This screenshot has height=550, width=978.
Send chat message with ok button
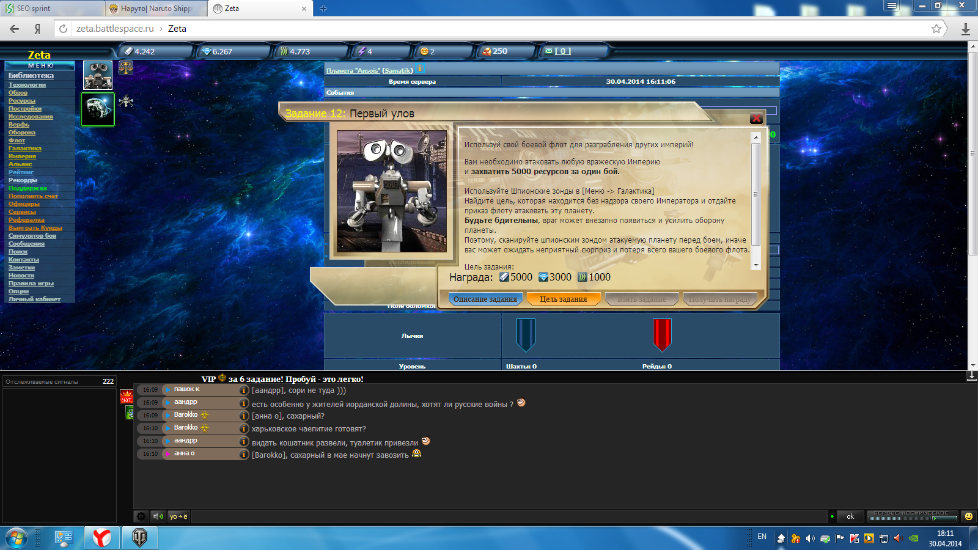pyautogui.click(x=850, y=516)
